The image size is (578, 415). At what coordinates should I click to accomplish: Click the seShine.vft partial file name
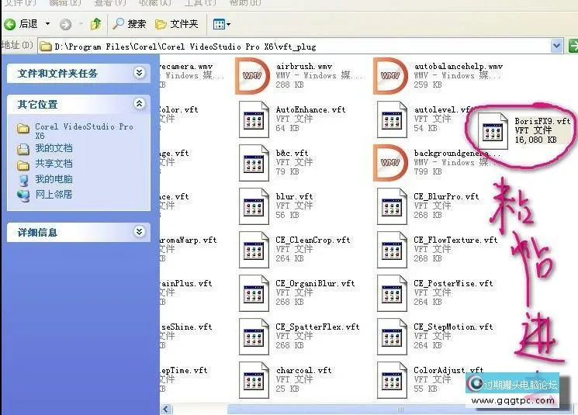tap(187, 327)
